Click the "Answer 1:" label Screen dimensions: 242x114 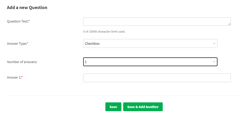[x=14, y=77]
